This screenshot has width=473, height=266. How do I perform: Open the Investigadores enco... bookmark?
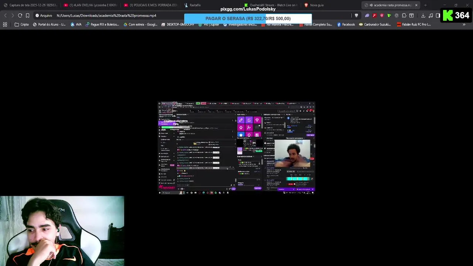pos(240,24)
